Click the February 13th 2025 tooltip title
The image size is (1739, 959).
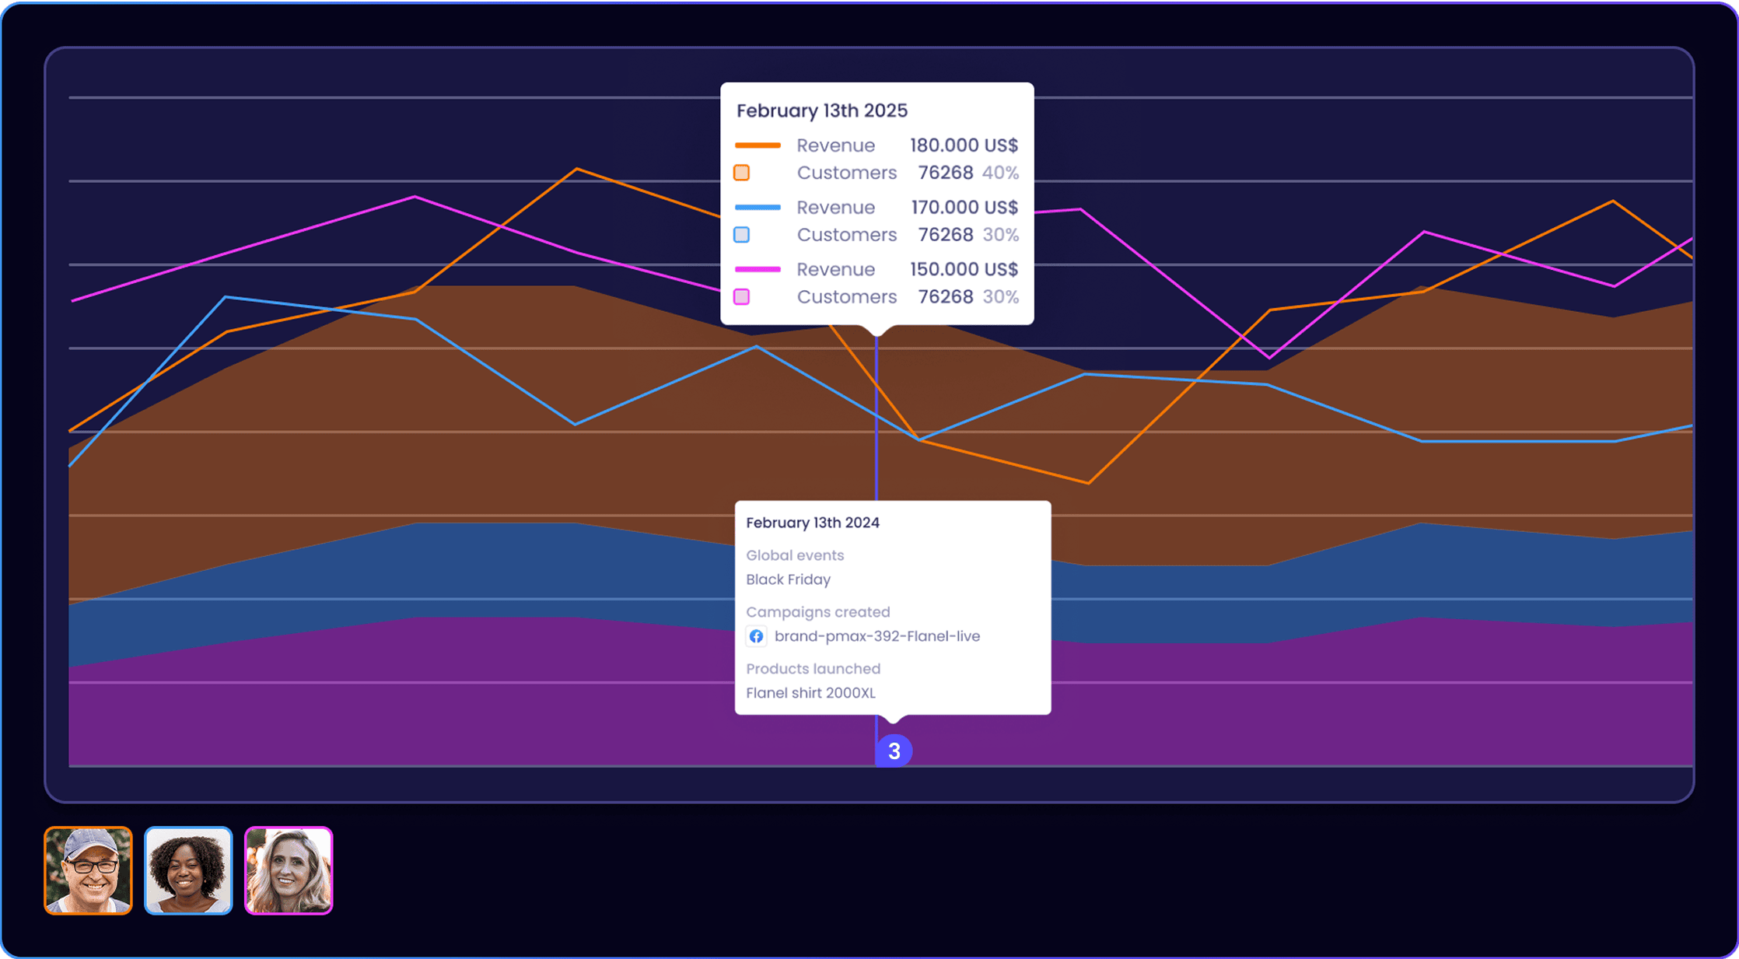[821, 110]
